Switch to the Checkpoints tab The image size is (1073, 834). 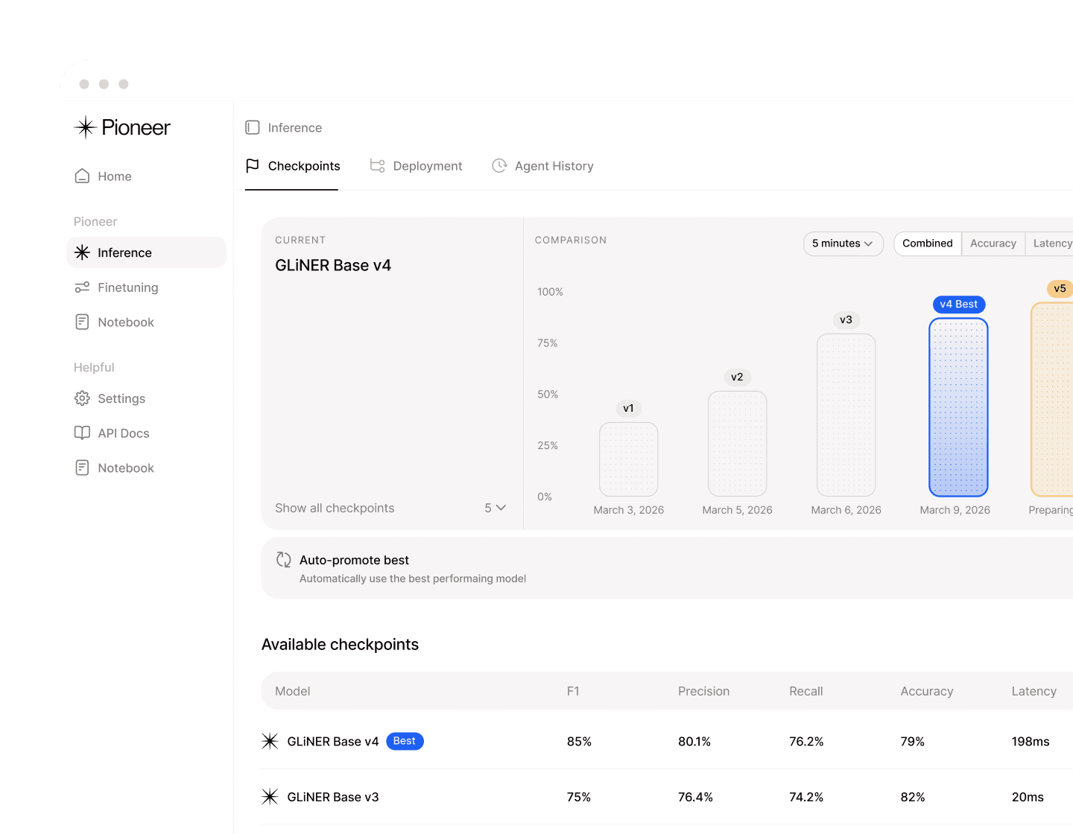[292, 166]
